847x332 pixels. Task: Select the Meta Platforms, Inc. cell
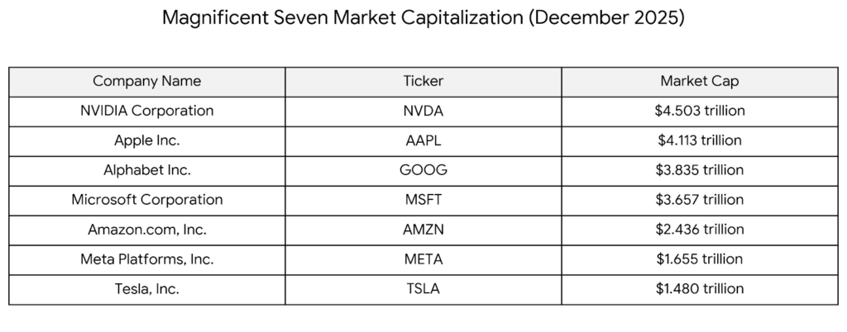click(146, 259)
